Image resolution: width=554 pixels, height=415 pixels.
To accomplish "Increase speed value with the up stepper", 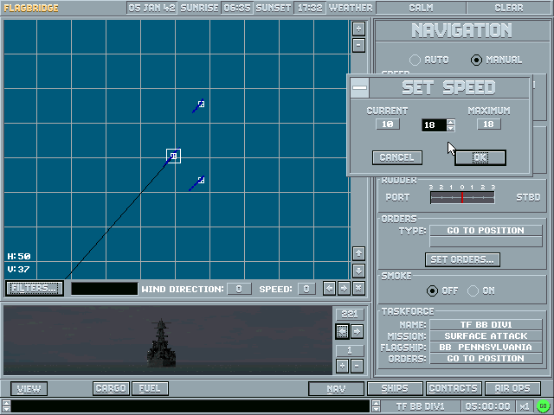I will [451, 122].
